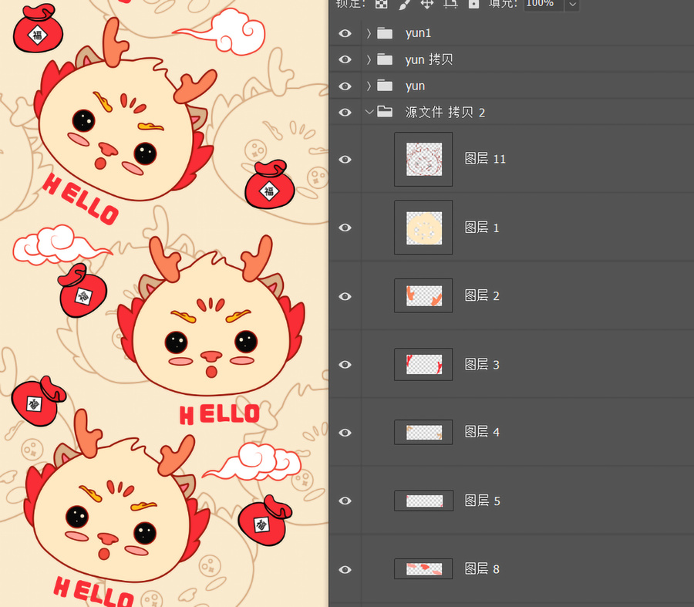Image resolution: width=694 pixels, height=607 pixels.
Task: Select the 图层 2 thumbnail
Action: point(423,295)
